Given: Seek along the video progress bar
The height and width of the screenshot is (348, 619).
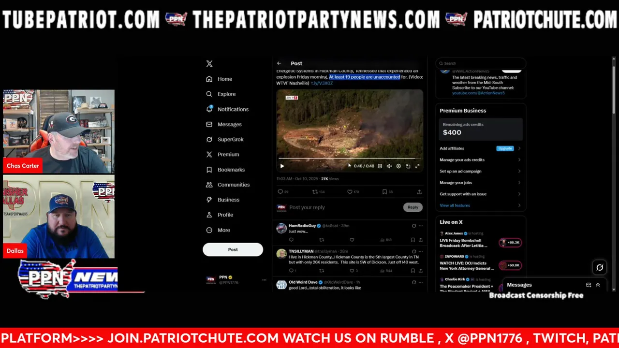Looking at the screenshot, I should [x=349, y=159].
